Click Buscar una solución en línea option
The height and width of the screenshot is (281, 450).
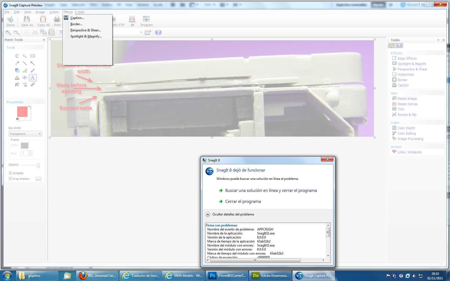(x=271, y=191)
